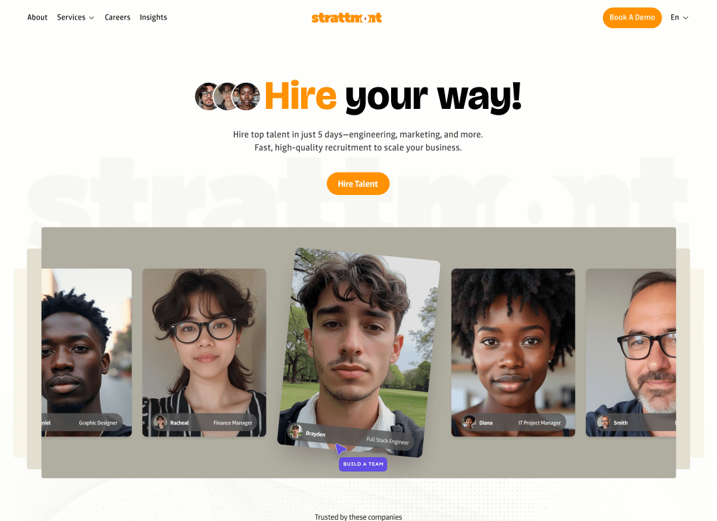Click the orange Hire Talent button
This screenshot has height=521, width=717.
358,183
